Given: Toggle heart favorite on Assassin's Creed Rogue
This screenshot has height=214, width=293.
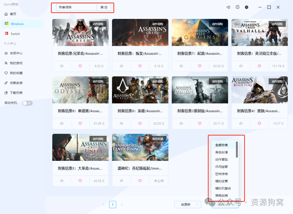Looking at the screenshot, I should (140, 66).
